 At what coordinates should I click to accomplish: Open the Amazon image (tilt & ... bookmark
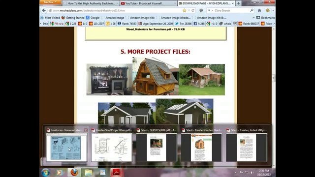coord(209,18)
